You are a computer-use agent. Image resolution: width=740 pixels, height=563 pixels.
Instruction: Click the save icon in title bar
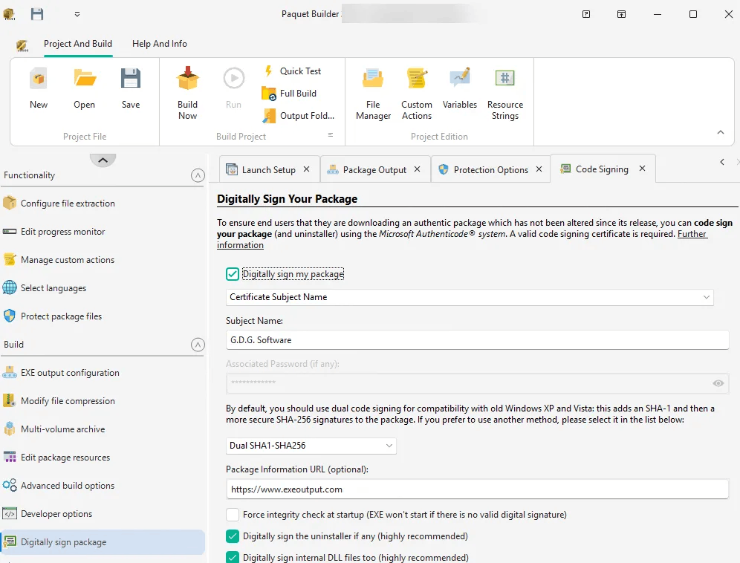[37, 14]
